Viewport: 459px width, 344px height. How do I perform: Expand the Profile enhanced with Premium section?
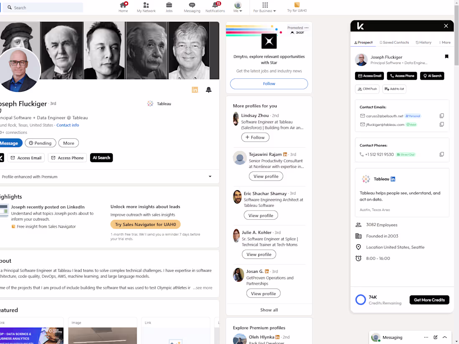pyautogui.click(x=210, y=176)
